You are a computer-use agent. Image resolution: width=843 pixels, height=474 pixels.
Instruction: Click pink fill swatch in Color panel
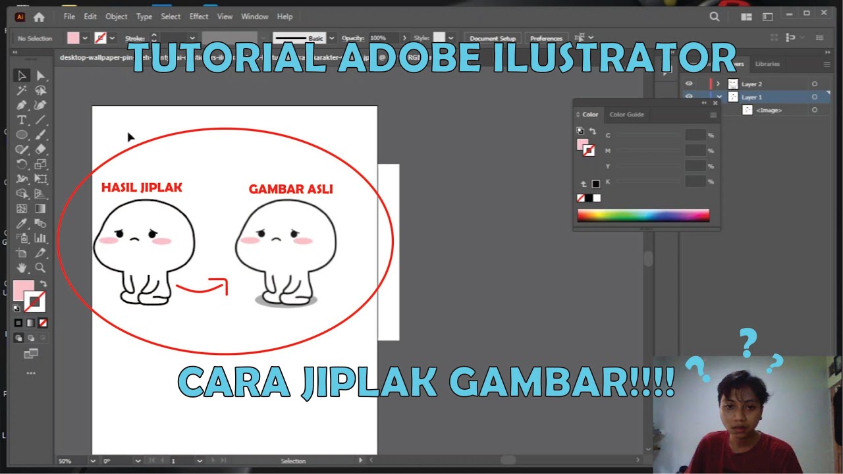click(x=583, y=144)
